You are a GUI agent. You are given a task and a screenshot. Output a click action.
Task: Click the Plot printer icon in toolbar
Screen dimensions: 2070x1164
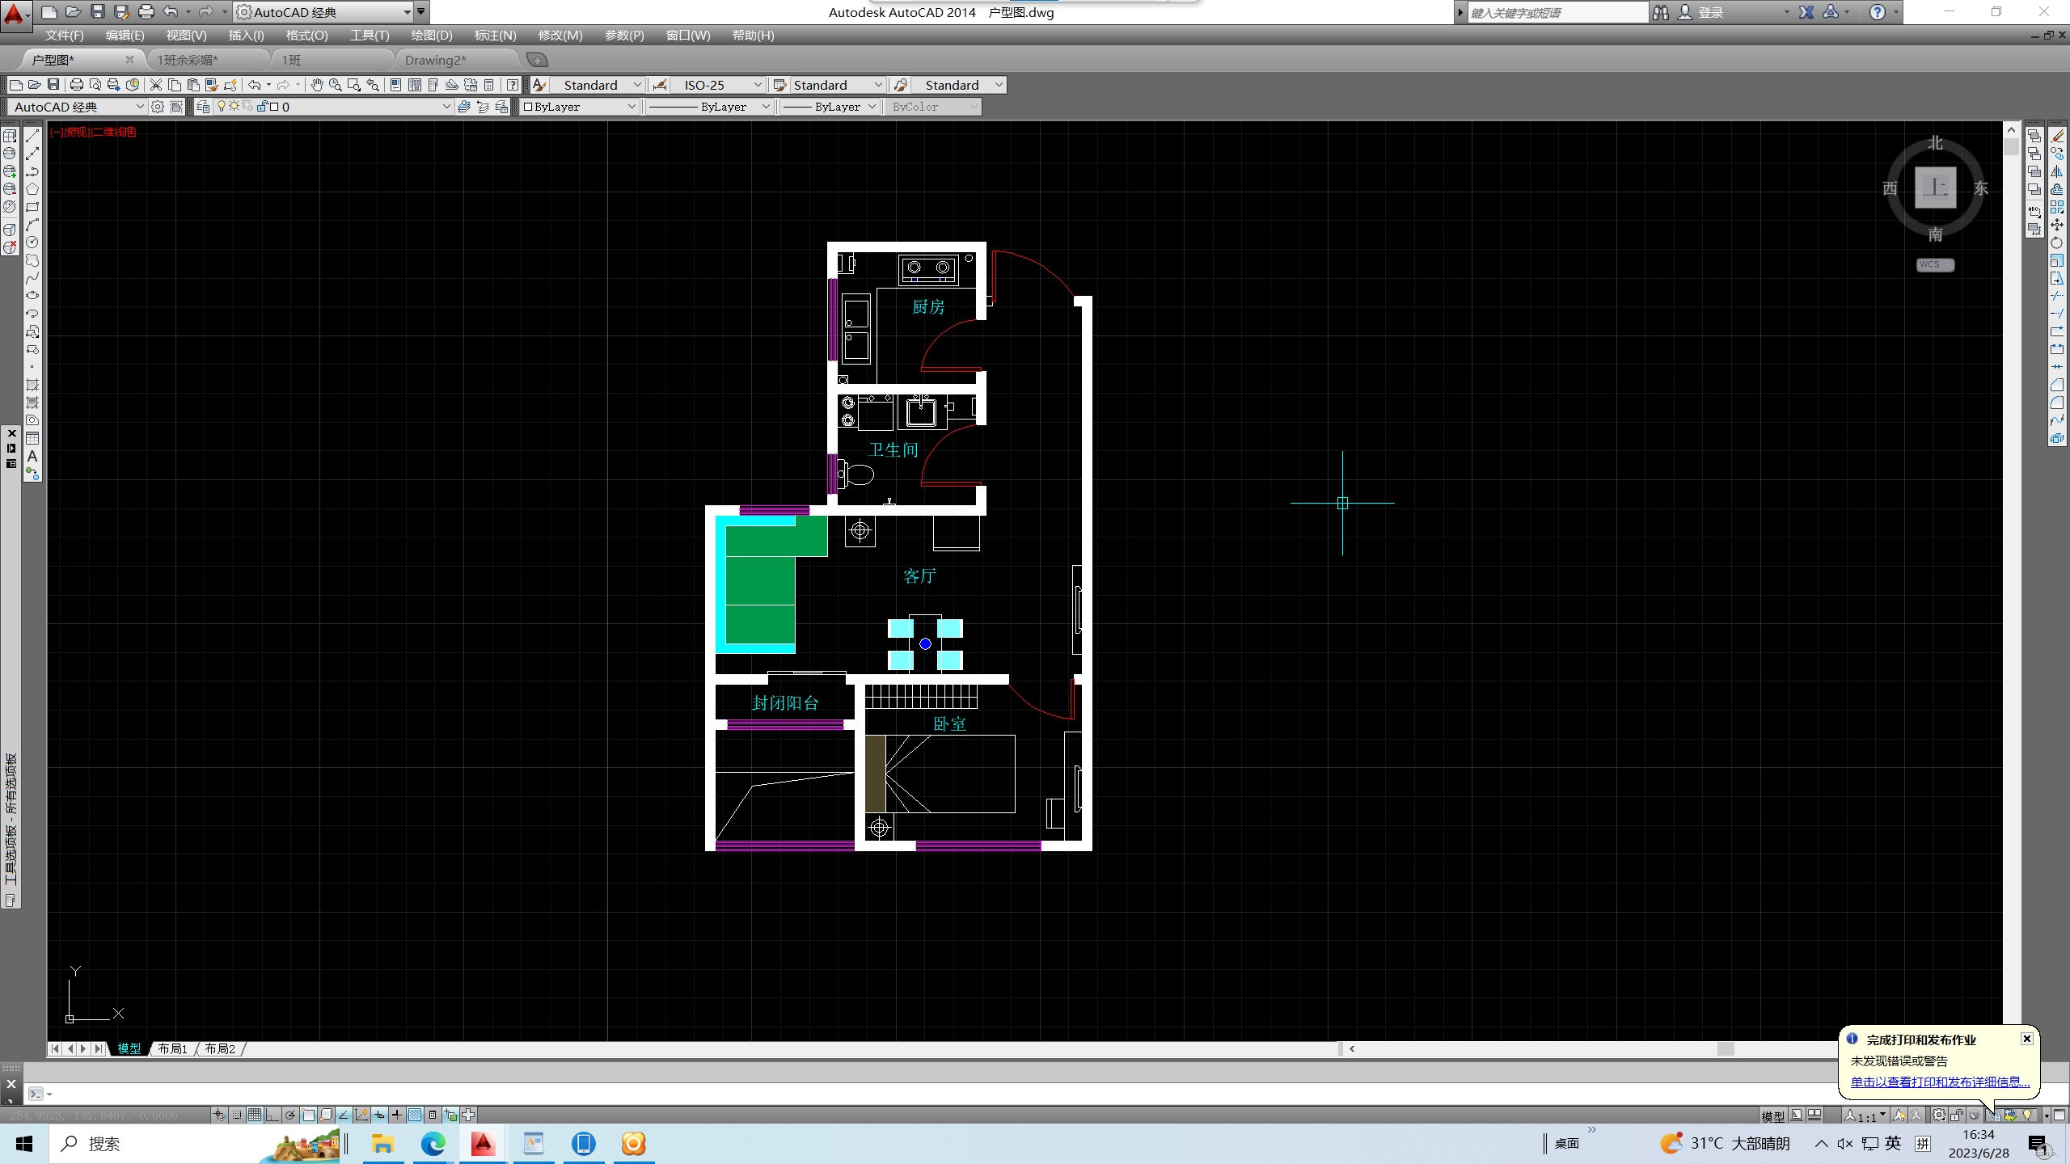[x=76, y=85]
